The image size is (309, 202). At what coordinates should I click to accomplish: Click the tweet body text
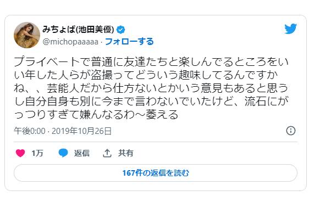pyautogui.click(x=151, y=88)
